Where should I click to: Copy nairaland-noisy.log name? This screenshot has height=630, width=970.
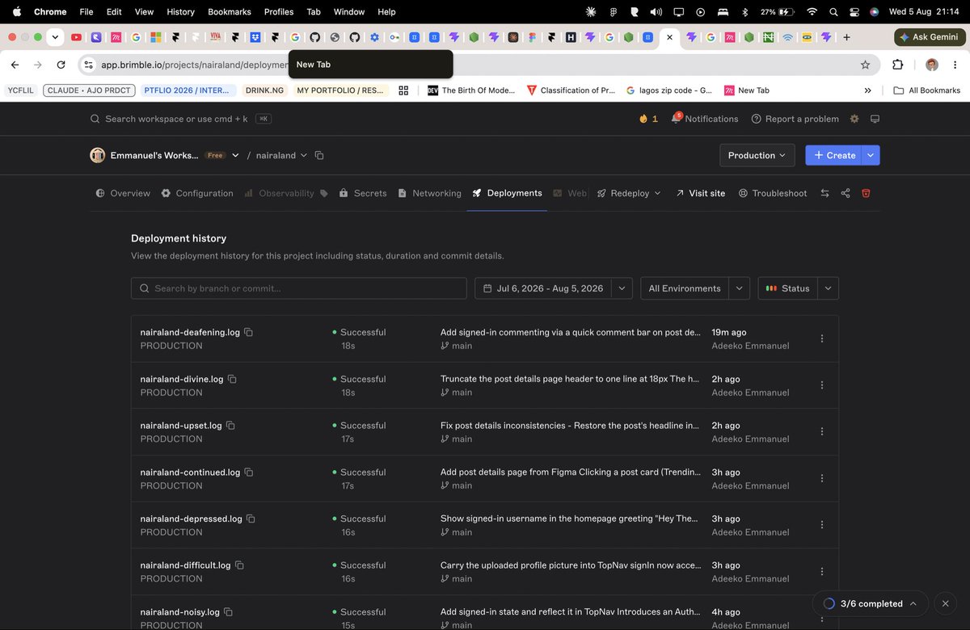[x=228, y=612]
